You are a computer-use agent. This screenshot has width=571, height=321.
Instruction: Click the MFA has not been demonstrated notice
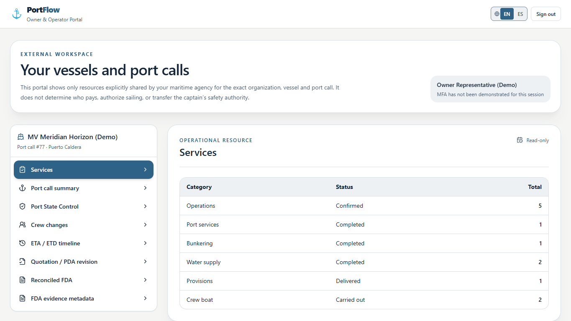click(490, 94)
